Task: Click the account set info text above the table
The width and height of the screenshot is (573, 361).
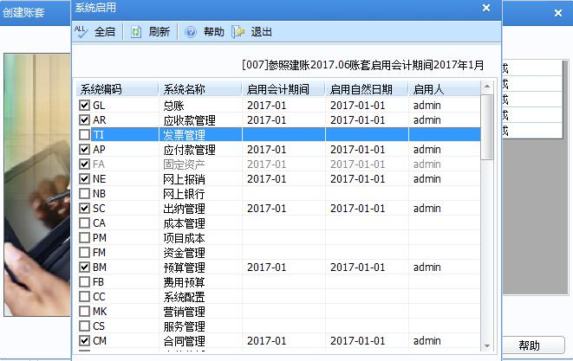Action: point(363,65)
